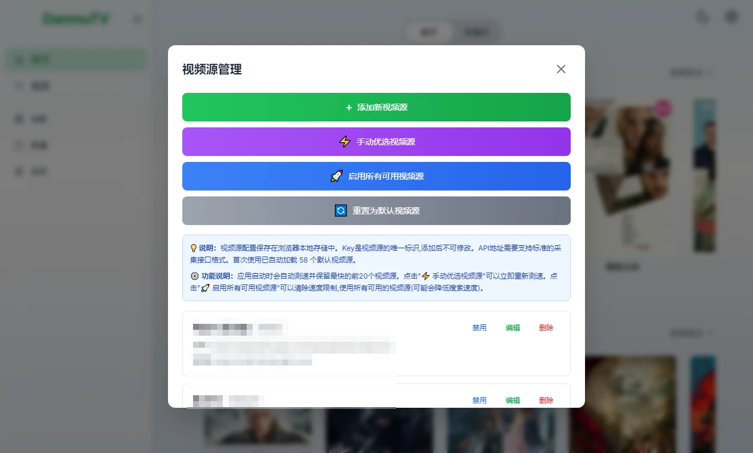Open the second sidebar menu item
The image size is (753, 453).
(76, 86)
